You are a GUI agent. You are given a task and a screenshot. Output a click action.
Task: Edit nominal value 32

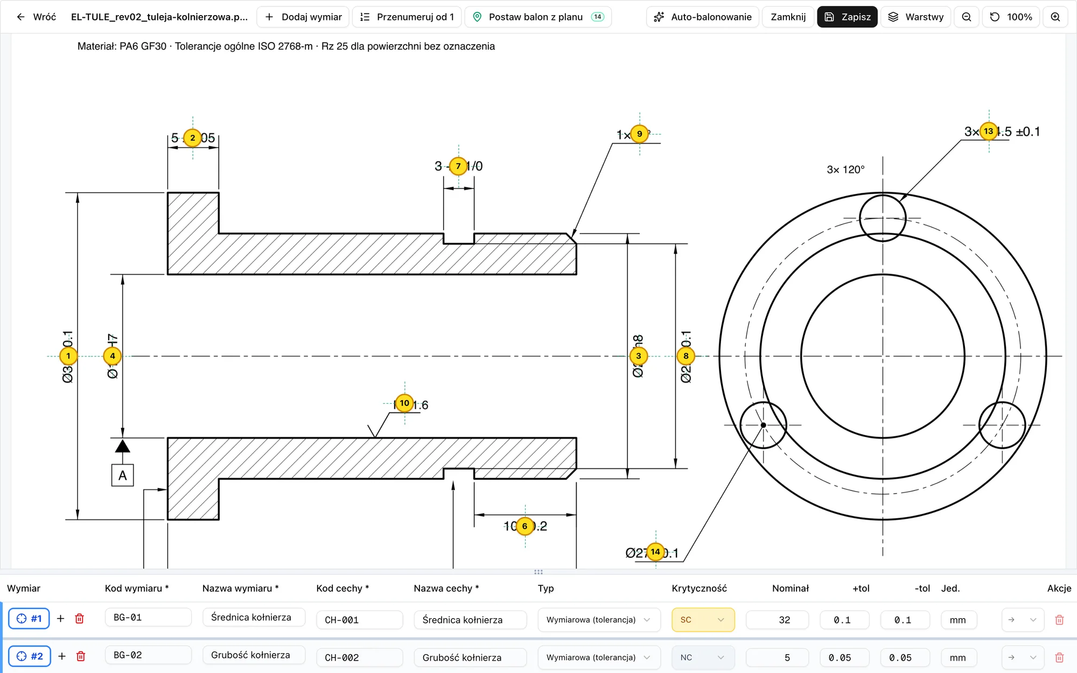point(778,620)
